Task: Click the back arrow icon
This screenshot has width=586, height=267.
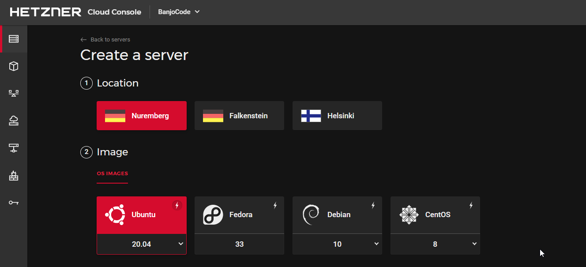Action: (83, 40)
